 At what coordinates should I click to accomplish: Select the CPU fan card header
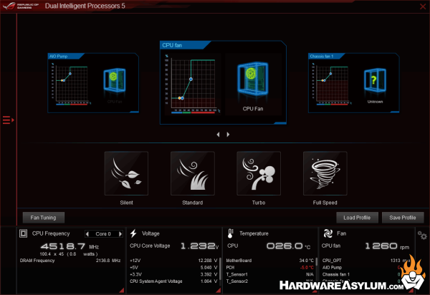(186, 45)
